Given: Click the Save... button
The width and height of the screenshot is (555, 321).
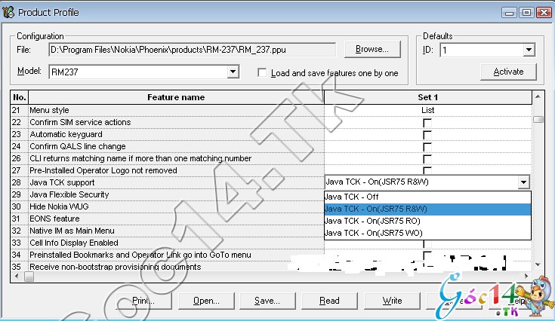Looking at the screenshot, I should 267,301.
